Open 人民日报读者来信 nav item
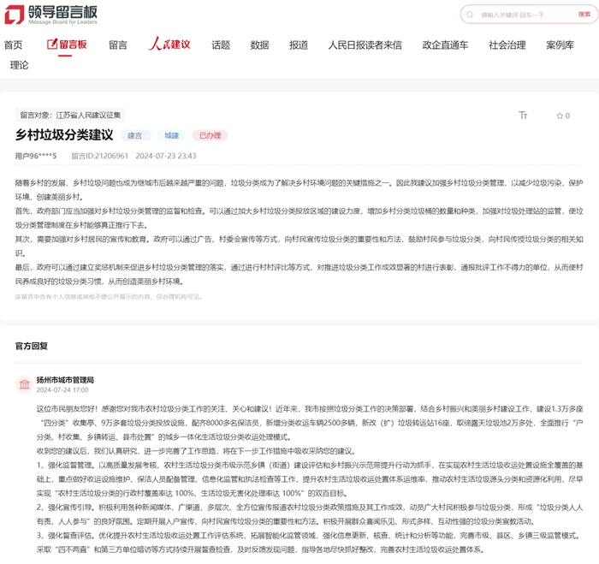The height and width of the screenshot is (564, 599). pyautogui.click(x=365, y=45)
